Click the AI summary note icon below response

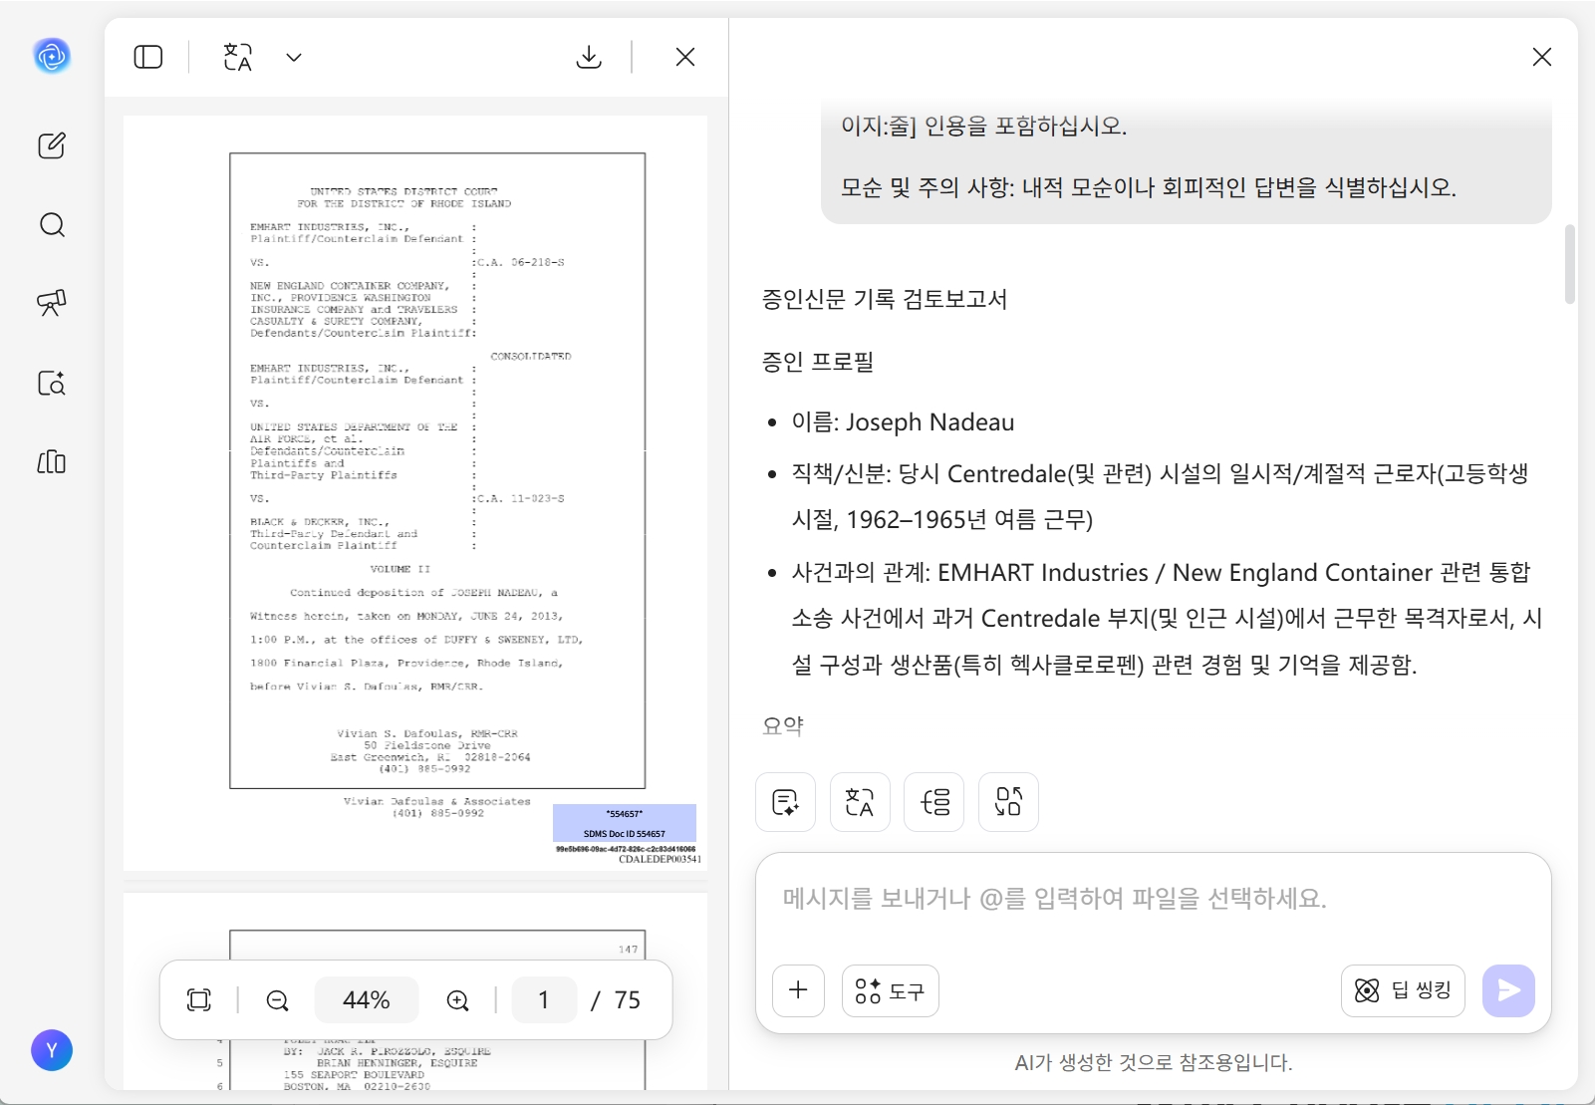[x=786, y=802]
